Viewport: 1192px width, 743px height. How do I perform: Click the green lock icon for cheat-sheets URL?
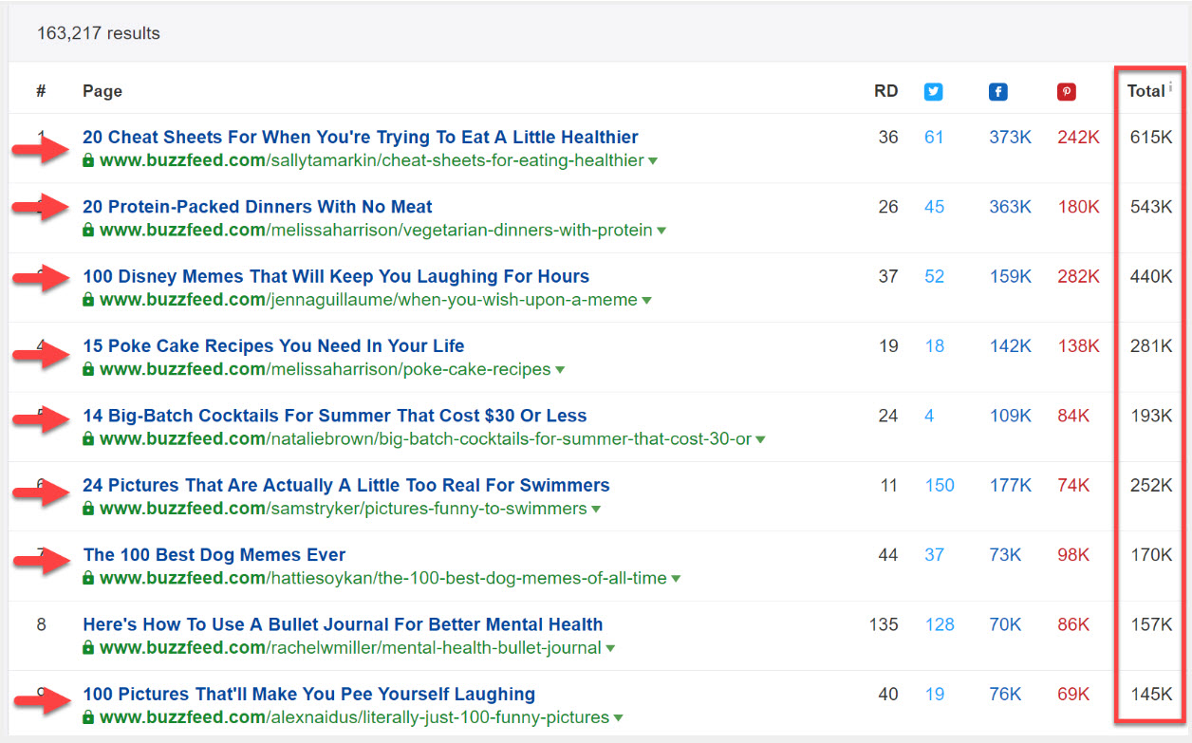click(x=88, y=161)
